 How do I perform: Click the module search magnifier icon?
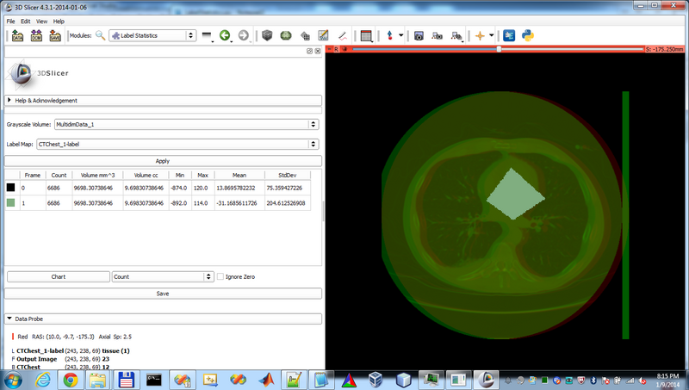[100, 35]
